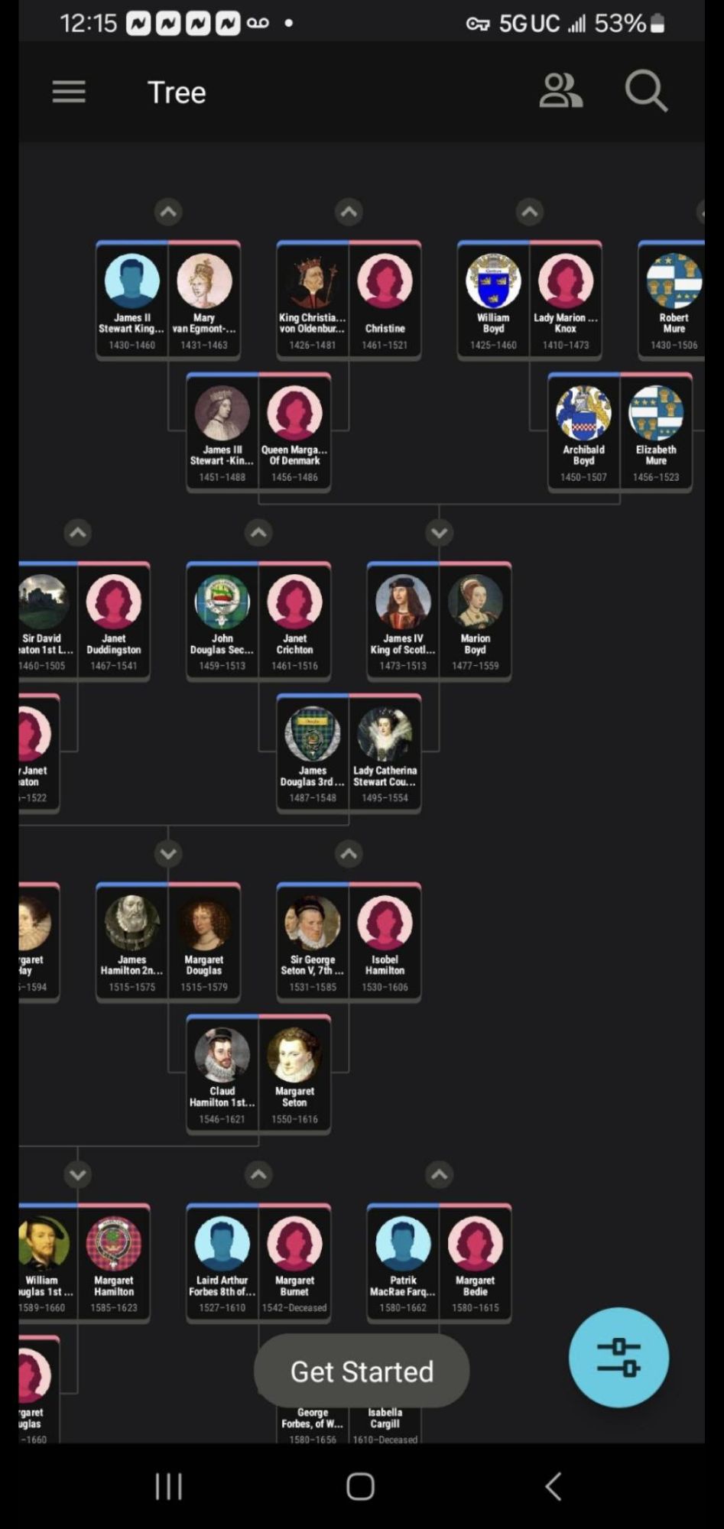
Task: Open Marion Boyd 1477-1559 card
Action: pyautogui.click(x=475, y=621)
